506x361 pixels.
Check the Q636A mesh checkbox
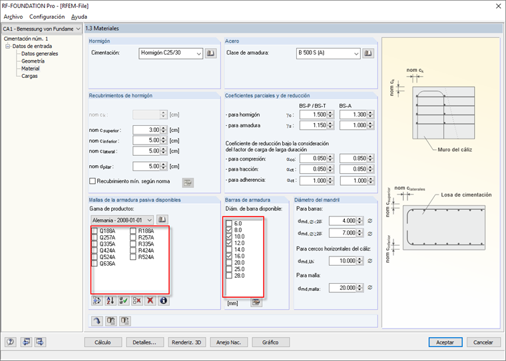pyautogui.click(x=95, y=264)
